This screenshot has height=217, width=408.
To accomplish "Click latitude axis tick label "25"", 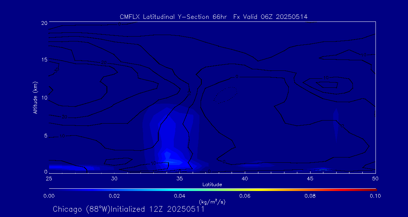I will tap(49, 178).
